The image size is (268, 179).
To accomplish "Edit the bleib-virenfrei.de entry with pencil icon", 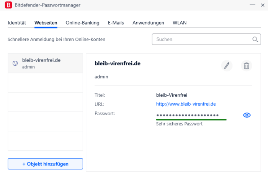I will 227,66.
